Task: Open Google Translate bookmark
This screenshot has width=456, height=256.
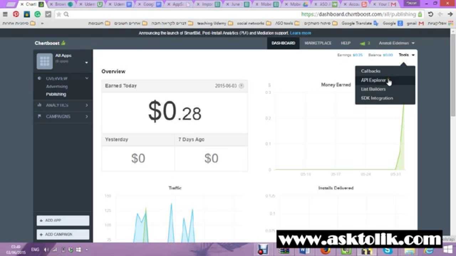Action: pyautogui.click(x=360, y=23)
